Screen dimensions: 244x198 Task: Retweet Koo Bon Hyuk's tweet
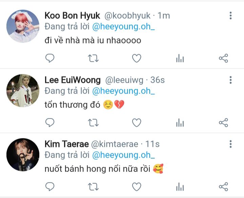point(93,58)
